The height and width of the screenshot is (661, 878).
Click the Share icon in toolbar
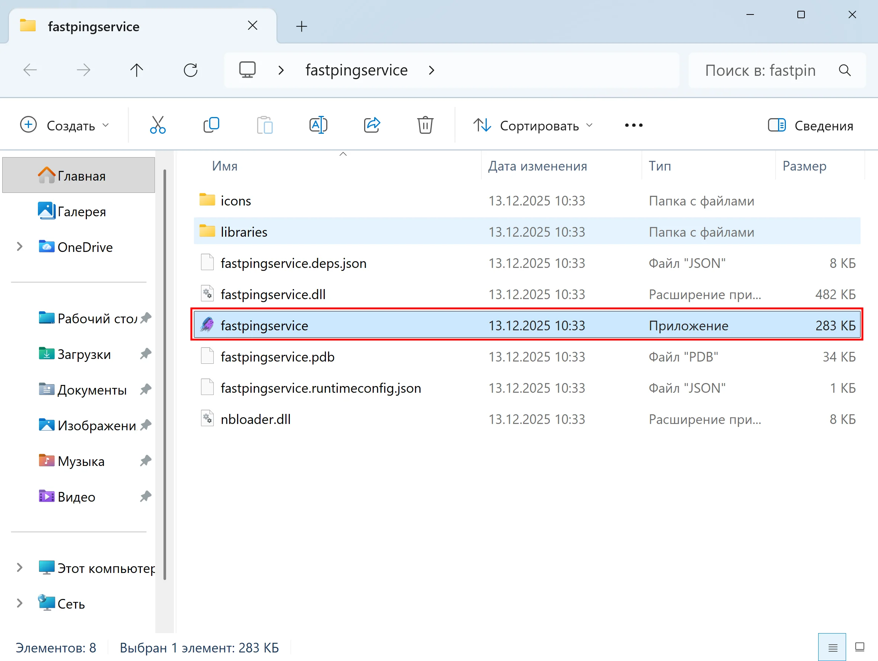[x=372, y=126]
